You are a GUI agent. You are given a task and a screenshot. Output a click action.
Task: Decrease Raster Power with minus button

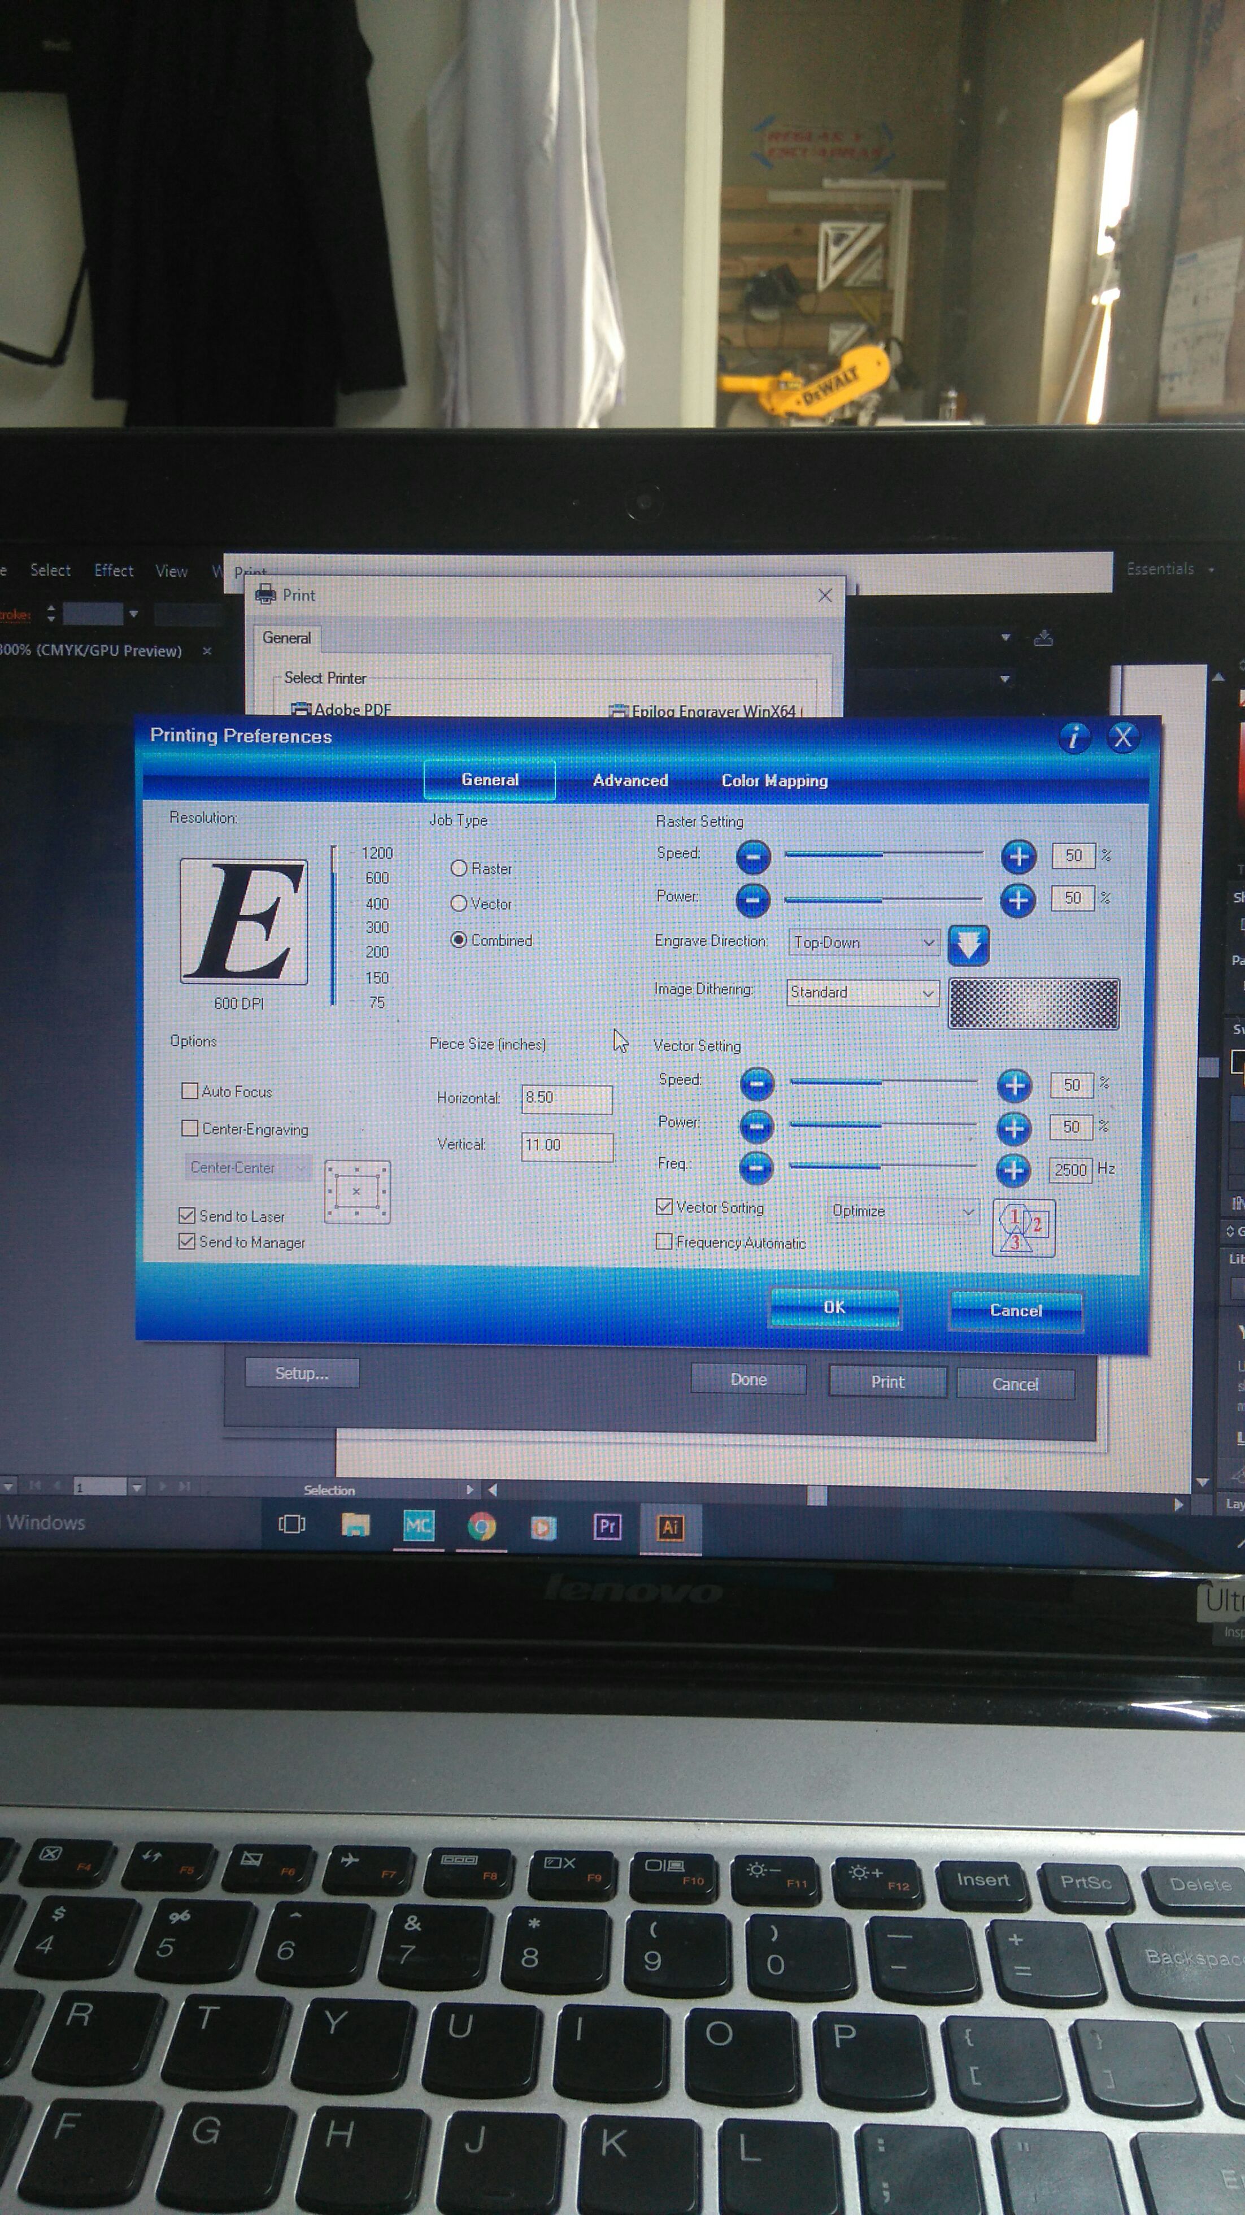tap(752, 900)
